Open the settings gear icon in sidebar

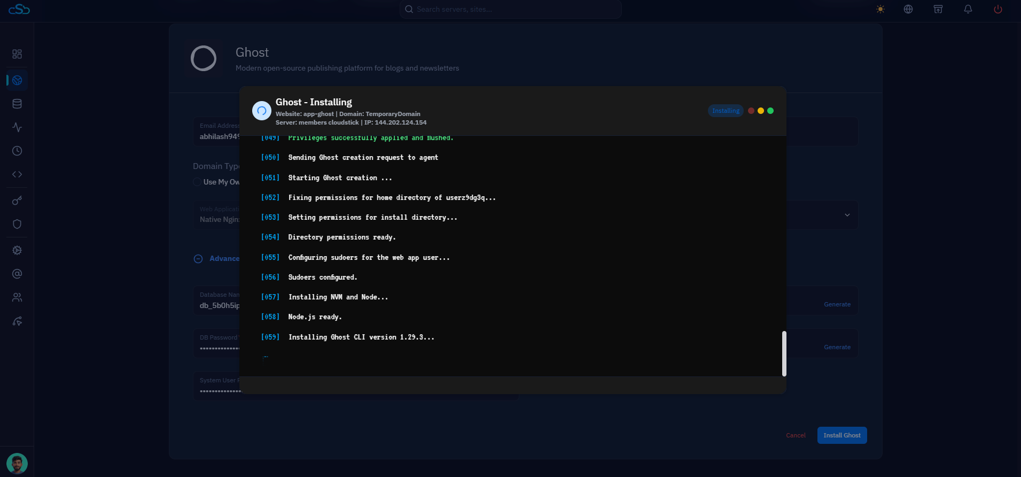[17, 250]
